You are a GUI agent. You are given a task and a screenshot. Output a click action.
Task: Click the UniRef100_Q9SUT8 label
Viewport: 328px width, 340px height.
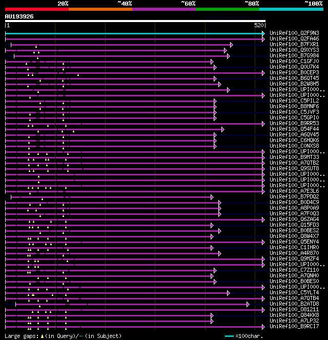[294, 168]
